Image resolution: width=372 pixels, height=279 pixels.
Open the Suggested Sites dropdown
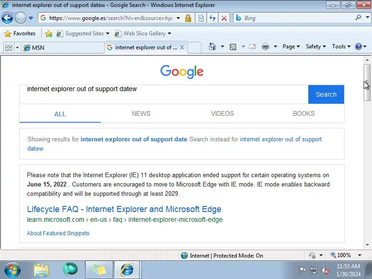click(x=83, y=33)
